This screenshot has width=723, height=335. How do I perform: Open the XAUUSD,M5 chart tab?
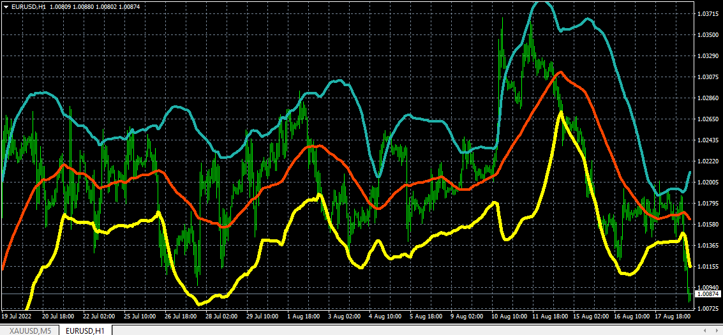coord(31,330)
